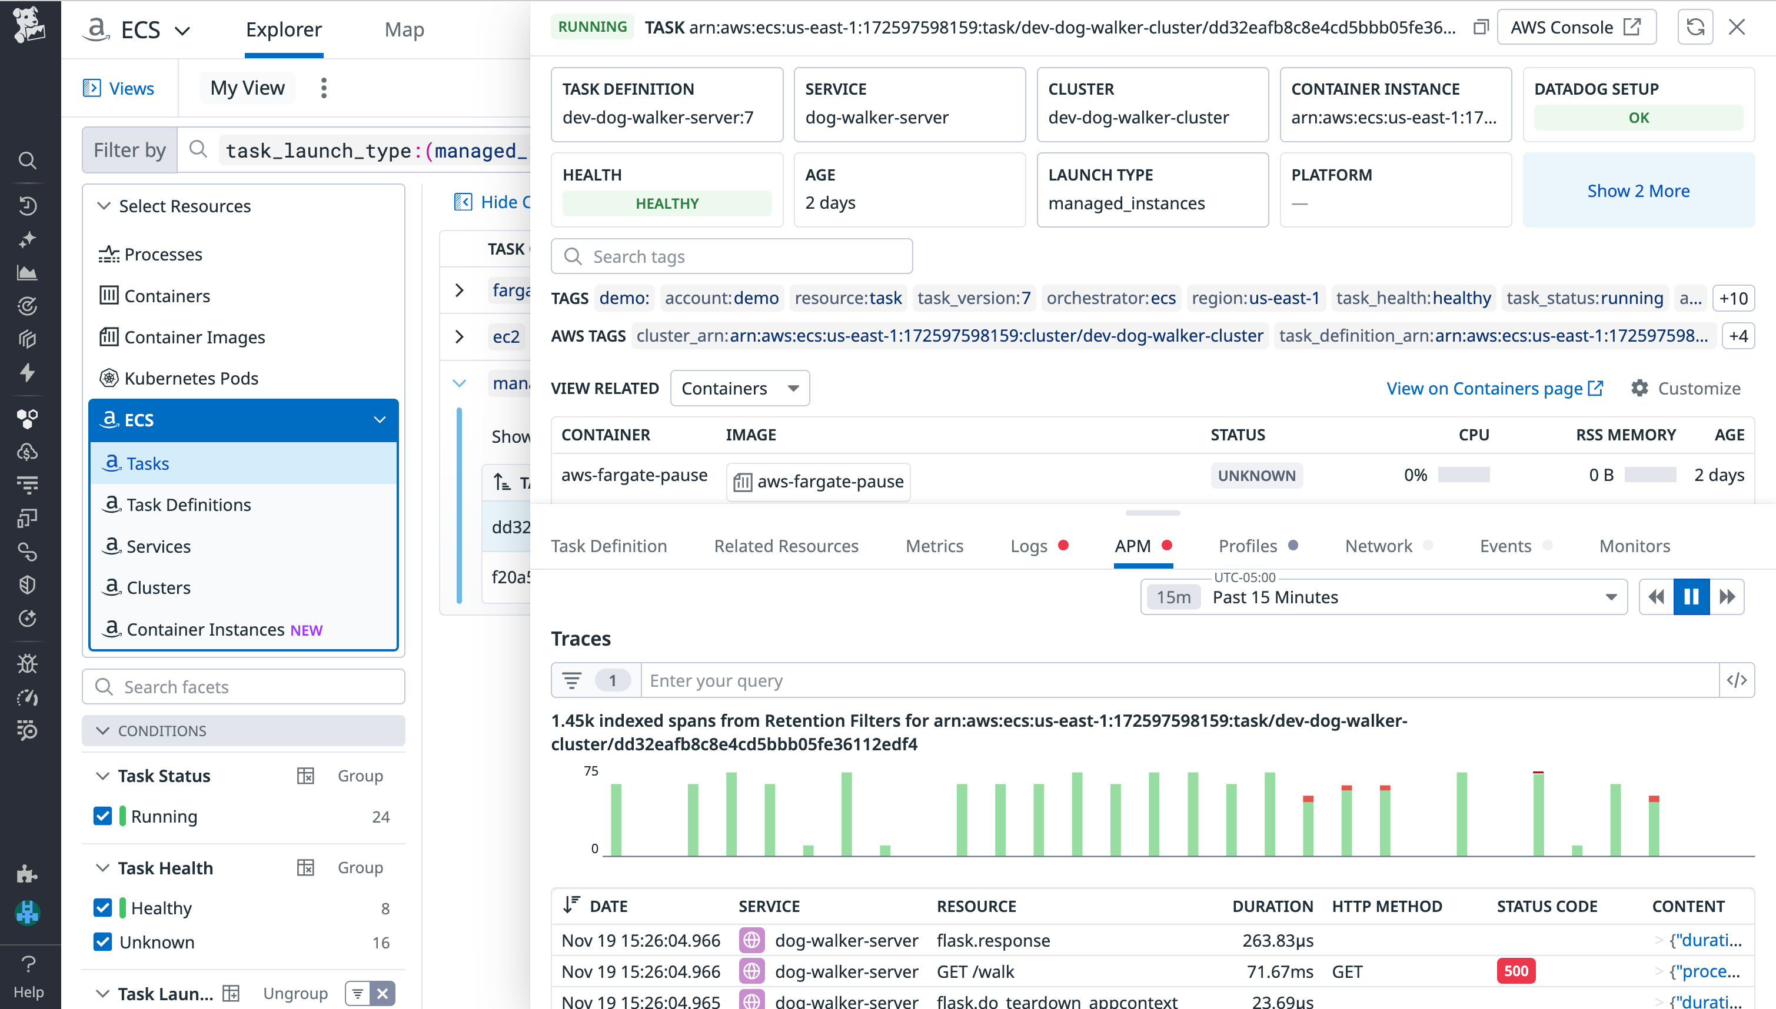
Task: Open the Help icon at the bottom sidebar
Action: pyautogui.click(x=28, y=964)
